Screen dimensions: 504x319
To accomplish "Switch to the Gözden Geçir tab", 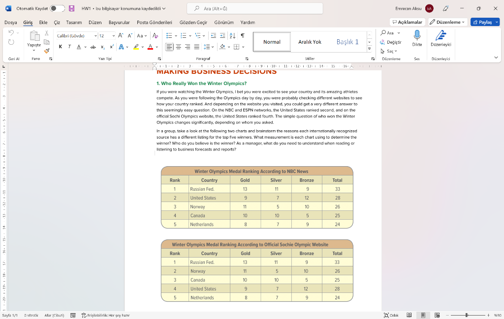I will coord(193,23).
